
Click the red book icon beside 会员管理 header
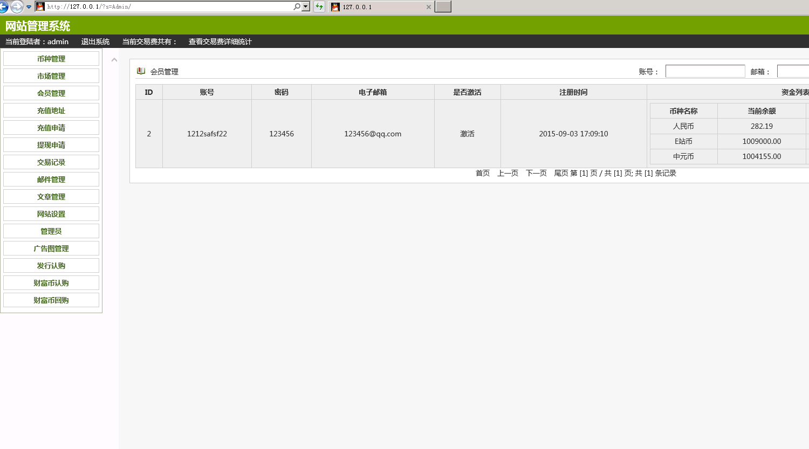[141, 71]
